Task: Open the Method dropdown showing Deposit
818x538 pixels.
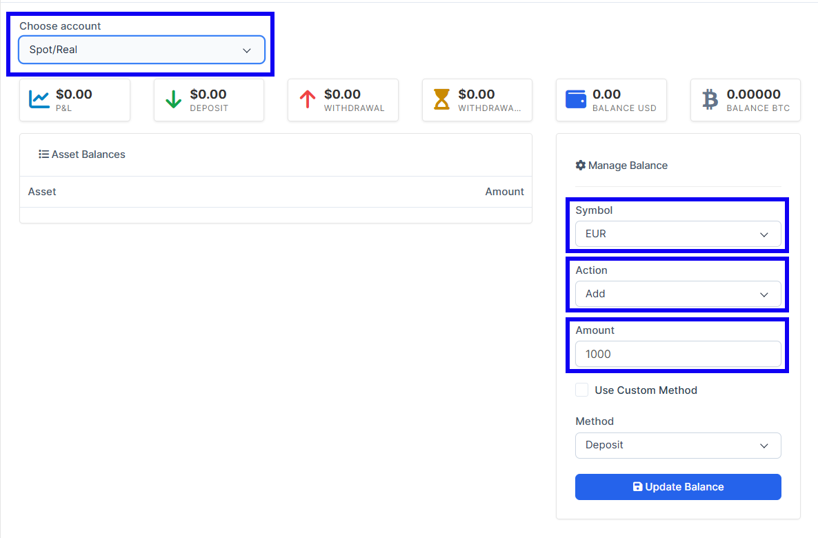Action: point(678,445)
